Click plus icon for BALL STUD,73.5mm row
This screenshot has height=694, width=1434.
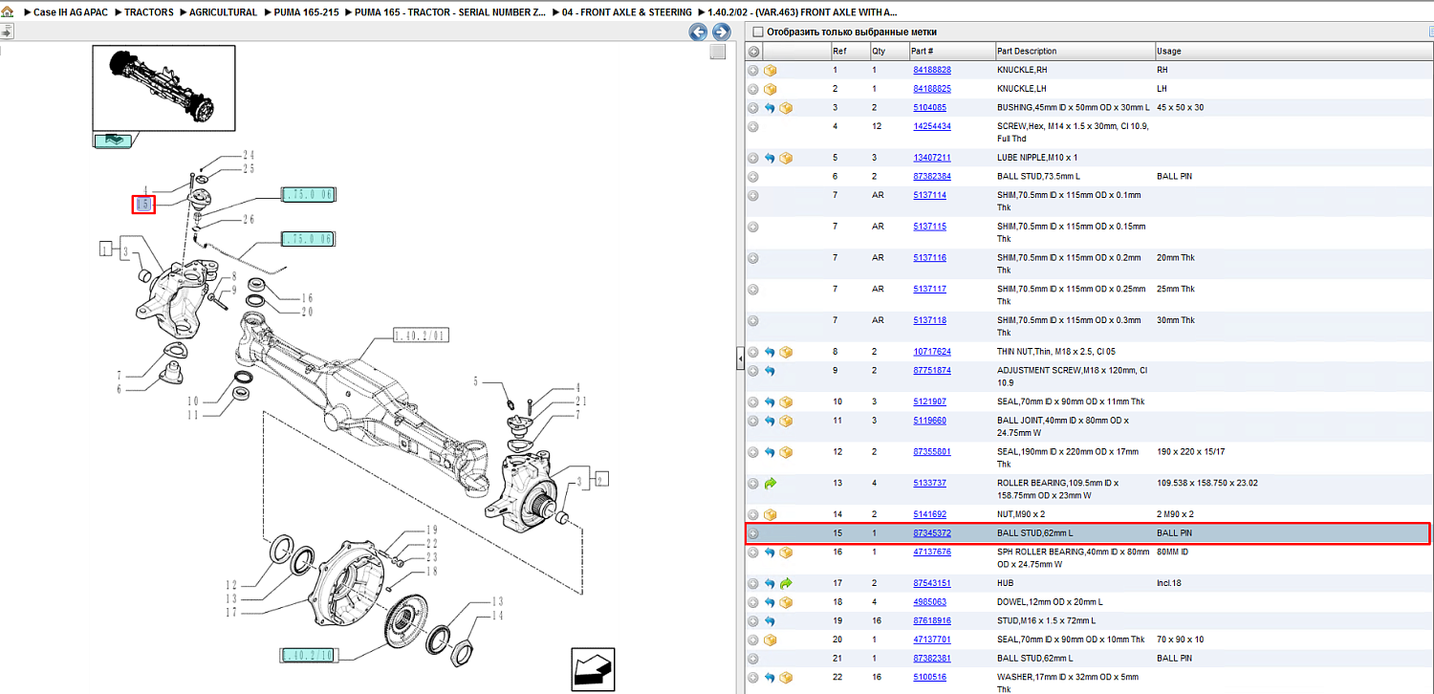pyautogui.click(x=753, y=177)
